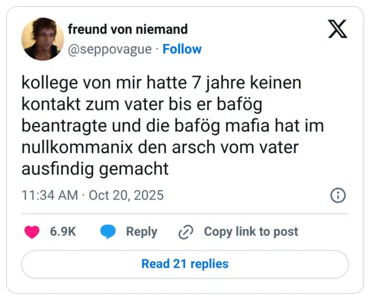Click the 6.9K like count
Screen dimensions: 370x300
pyautogui.click(x=63, y=232)
